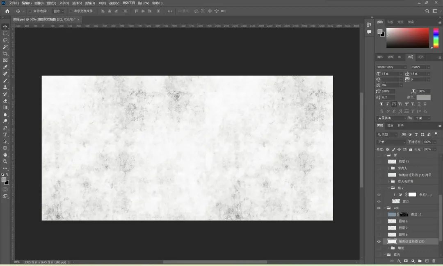Switch to the Swatches tab
Viewport: 443px width, 266px height.
coord(390,22)
